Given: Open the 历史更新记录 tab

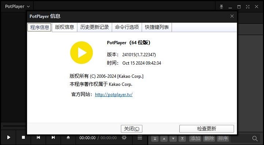Looking at the screenshot, I should tap(95, 27).
